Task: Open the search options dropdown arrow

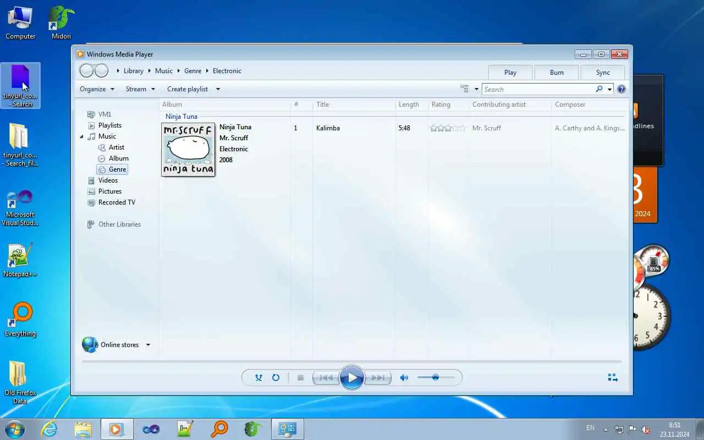Action: tap(609, 89)
